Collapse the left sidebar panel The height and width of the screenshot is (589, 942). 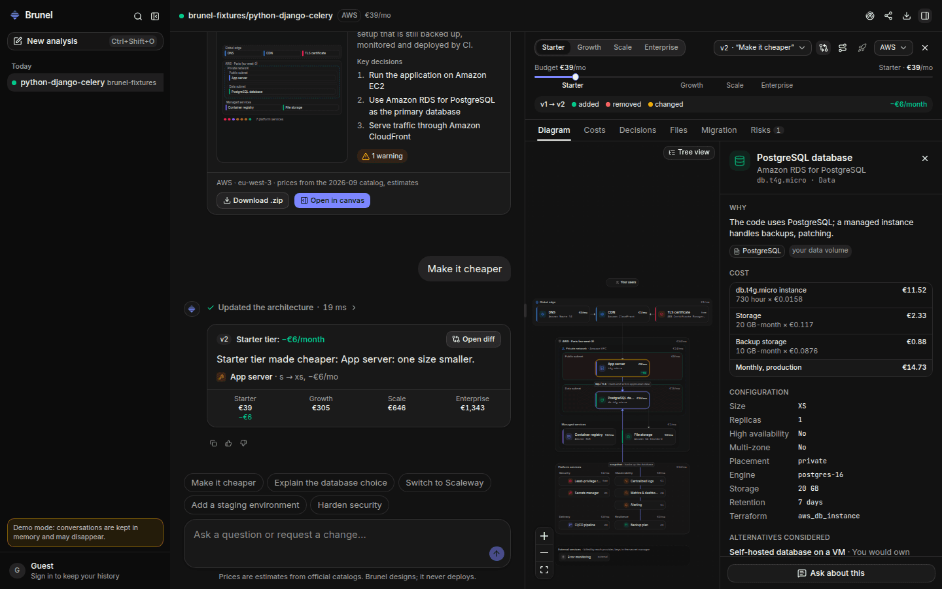pyautogui.click(x=155, y=16)
